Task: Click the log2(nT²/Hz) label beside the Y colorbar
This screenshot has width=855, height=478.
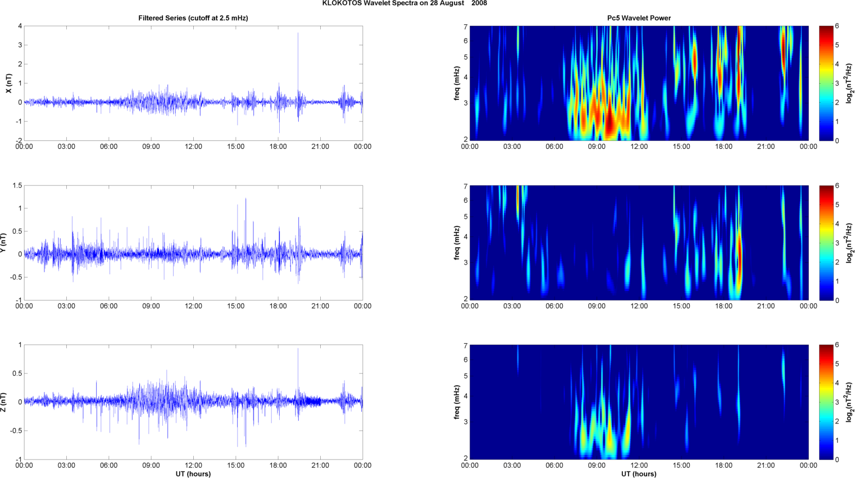Action: (849, 243)
